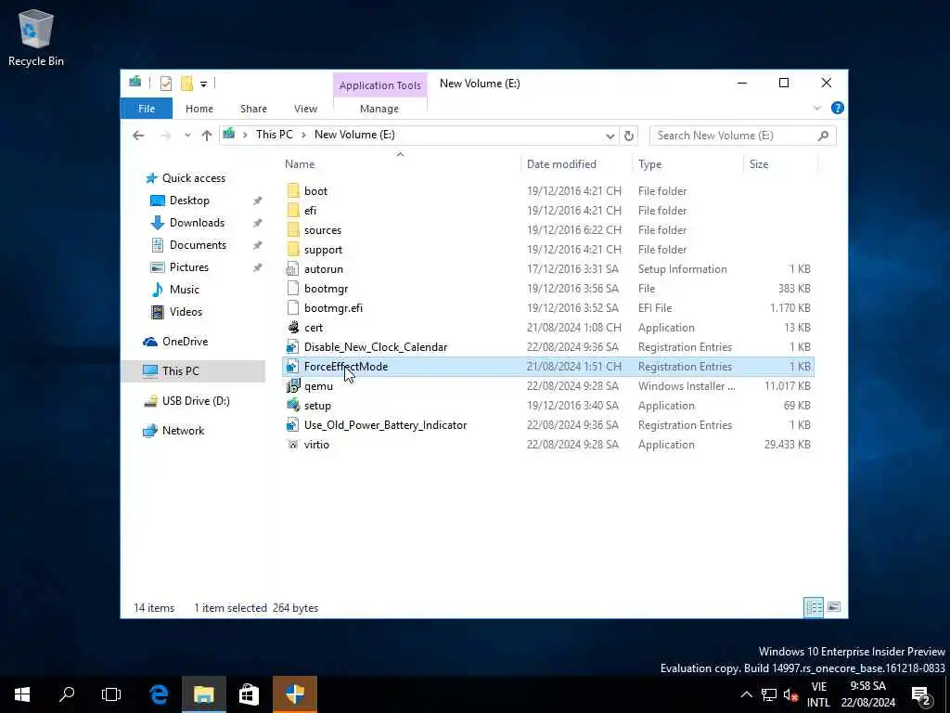Switch to Large icons view in status bar

click(834, 607)
